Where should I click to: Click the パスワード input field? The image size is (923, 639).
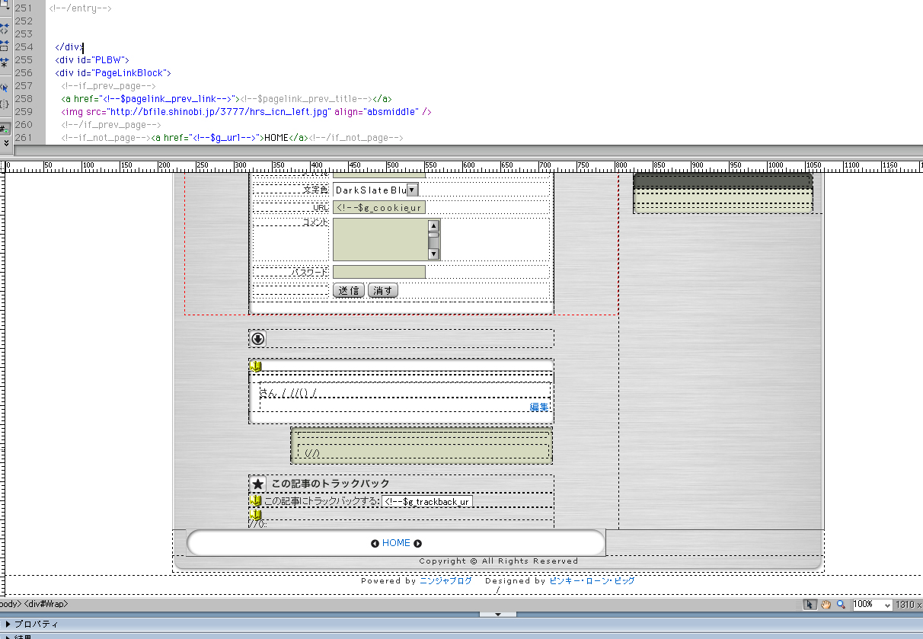click(x=379, y=272)
